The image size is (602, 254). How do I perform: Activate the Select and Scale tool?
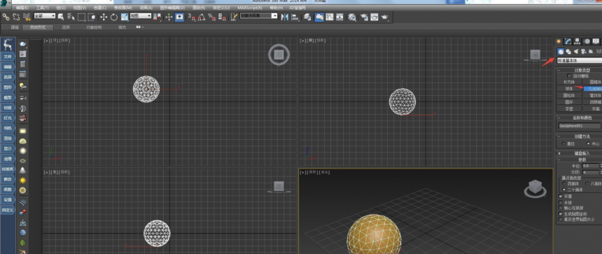pyautogui.click(x=125, y=17)
